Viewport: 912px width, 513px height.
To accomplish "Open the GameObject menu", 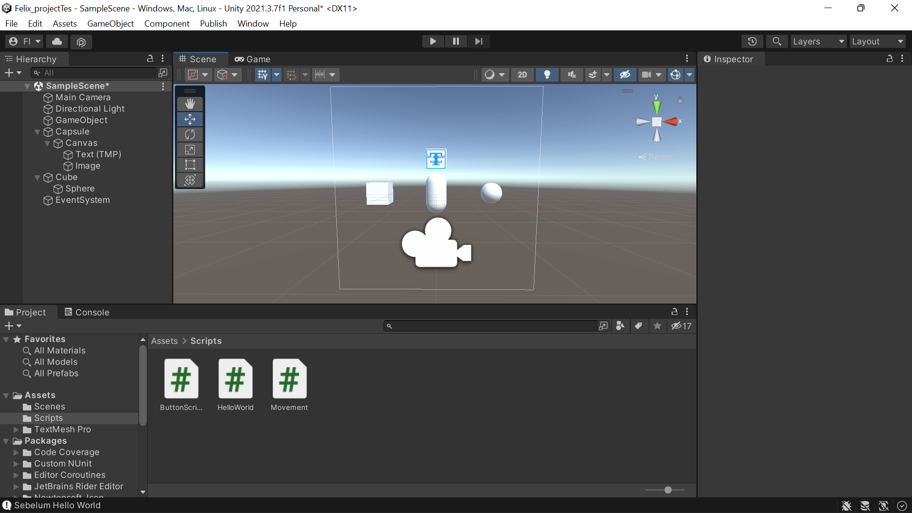I will [110, 23].
